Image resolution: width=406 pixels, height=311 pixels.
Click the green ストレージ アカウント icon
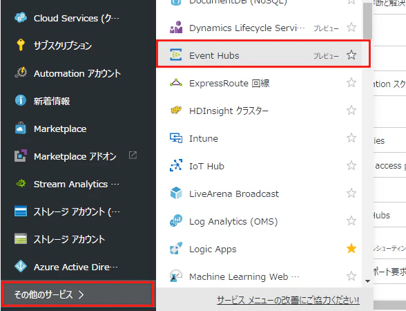[x=21, y=239]
